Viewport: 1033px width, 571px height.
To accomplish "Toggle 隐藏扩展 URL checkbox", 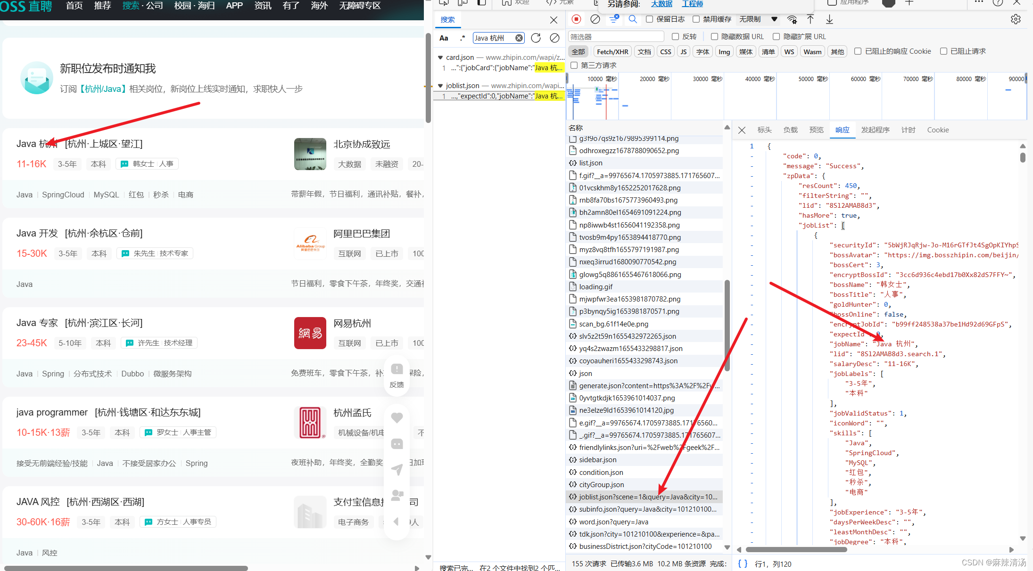I will (x=776, y=37).
